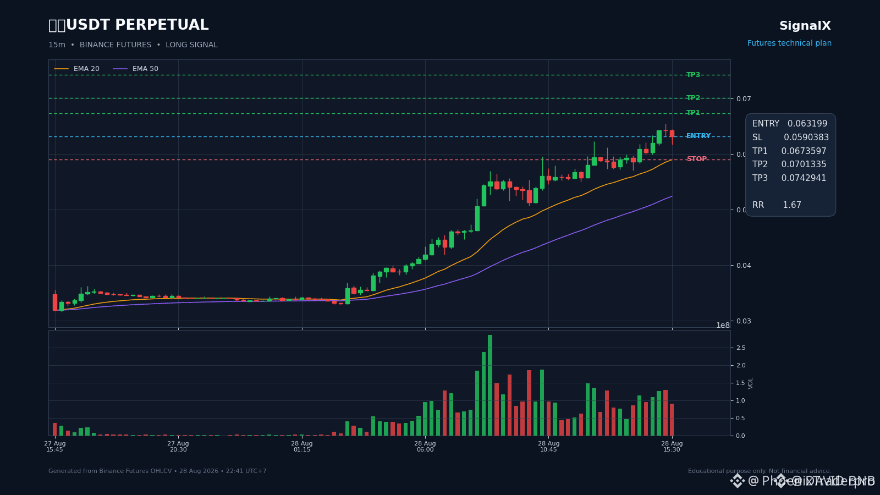
Task: Click the 'Futures technical plan' tagline
Action: click(x=789, y=43)
